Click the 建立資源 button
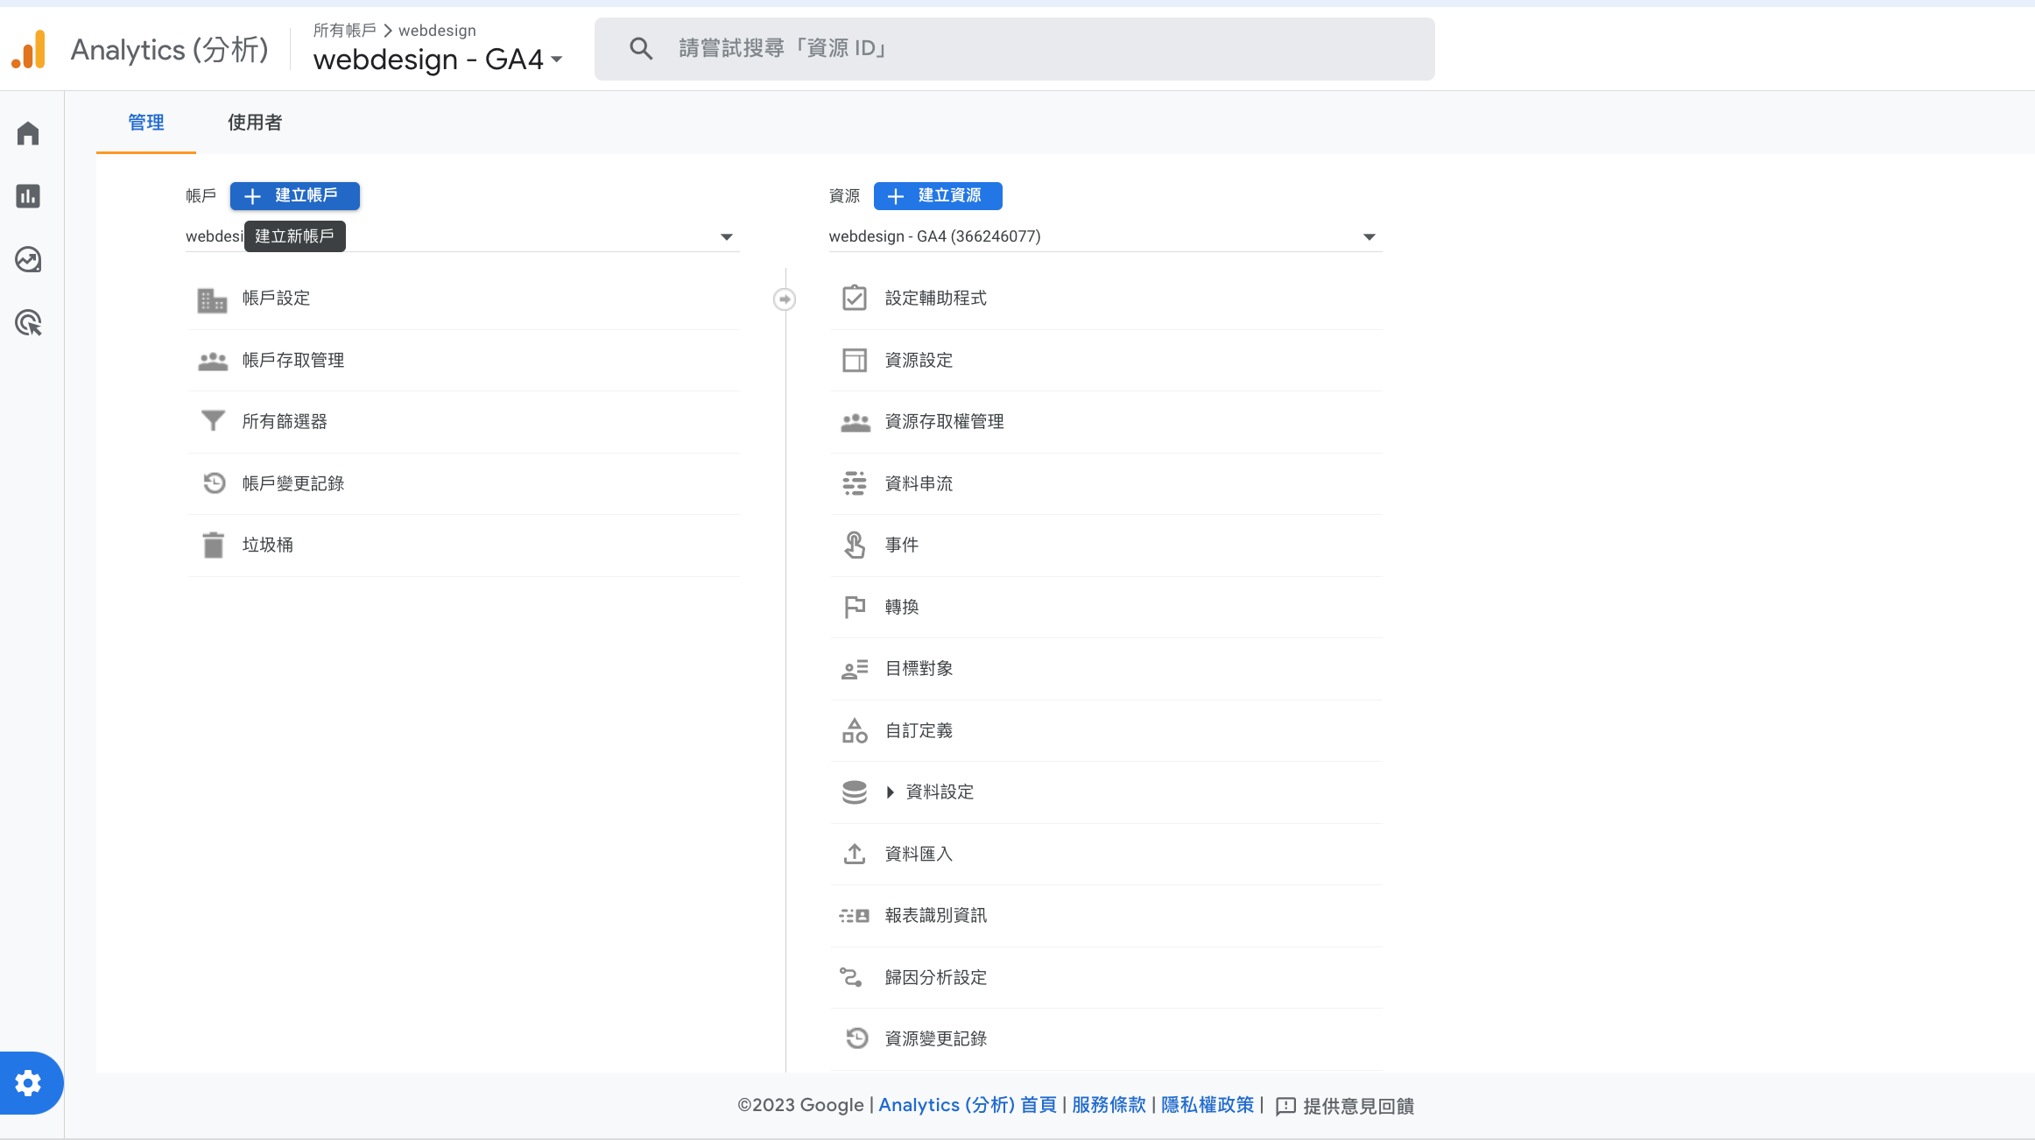This screenshot has width=2035, height=1140. (938, 196)
